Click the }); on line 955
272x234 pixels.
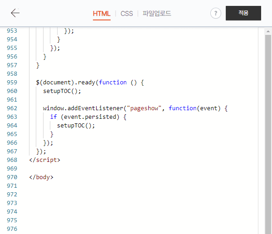point(55,48)
